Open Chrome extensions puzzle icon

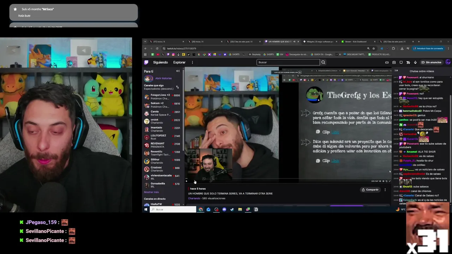(x=393, y=48)
